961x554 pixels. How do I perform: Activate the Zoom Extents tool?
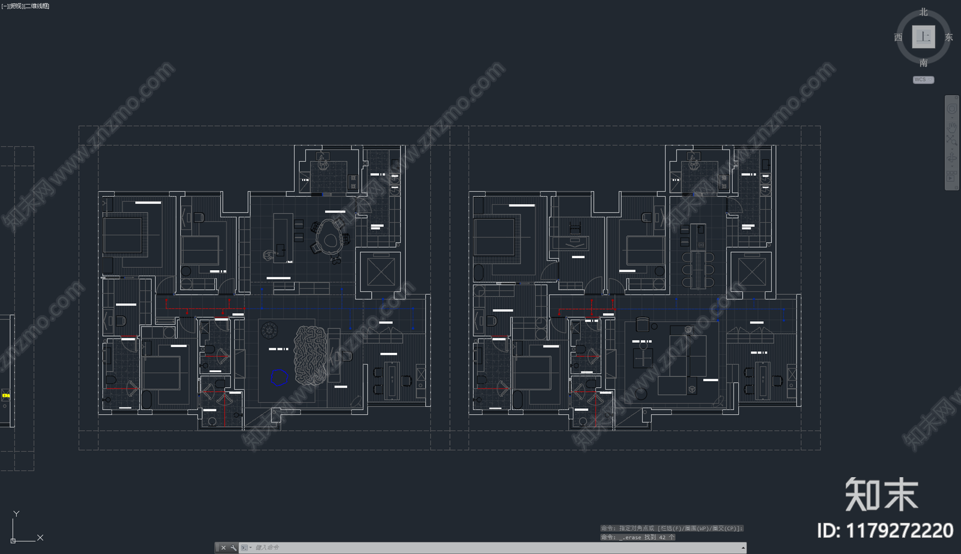point(952,140)
